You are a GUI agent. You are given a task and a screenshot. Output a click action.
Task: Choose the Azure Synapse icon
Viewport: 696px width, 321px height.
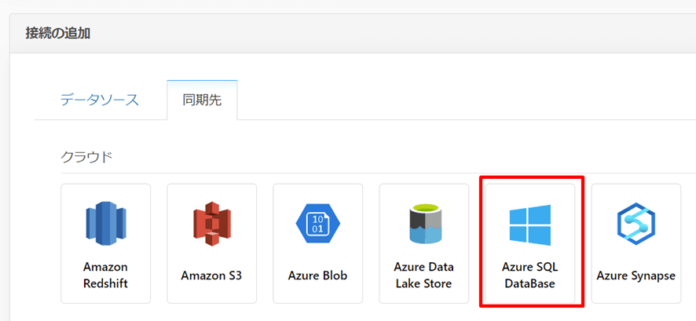point(636,225)
